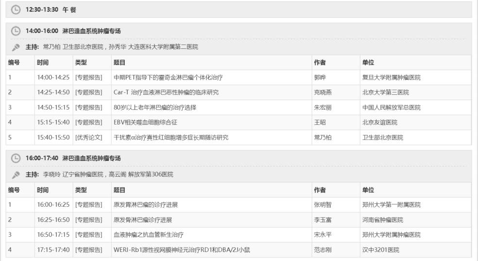Click institution 汉中3201医院
This screenshot has height=261, width=478.
click(x=381, y=250)
